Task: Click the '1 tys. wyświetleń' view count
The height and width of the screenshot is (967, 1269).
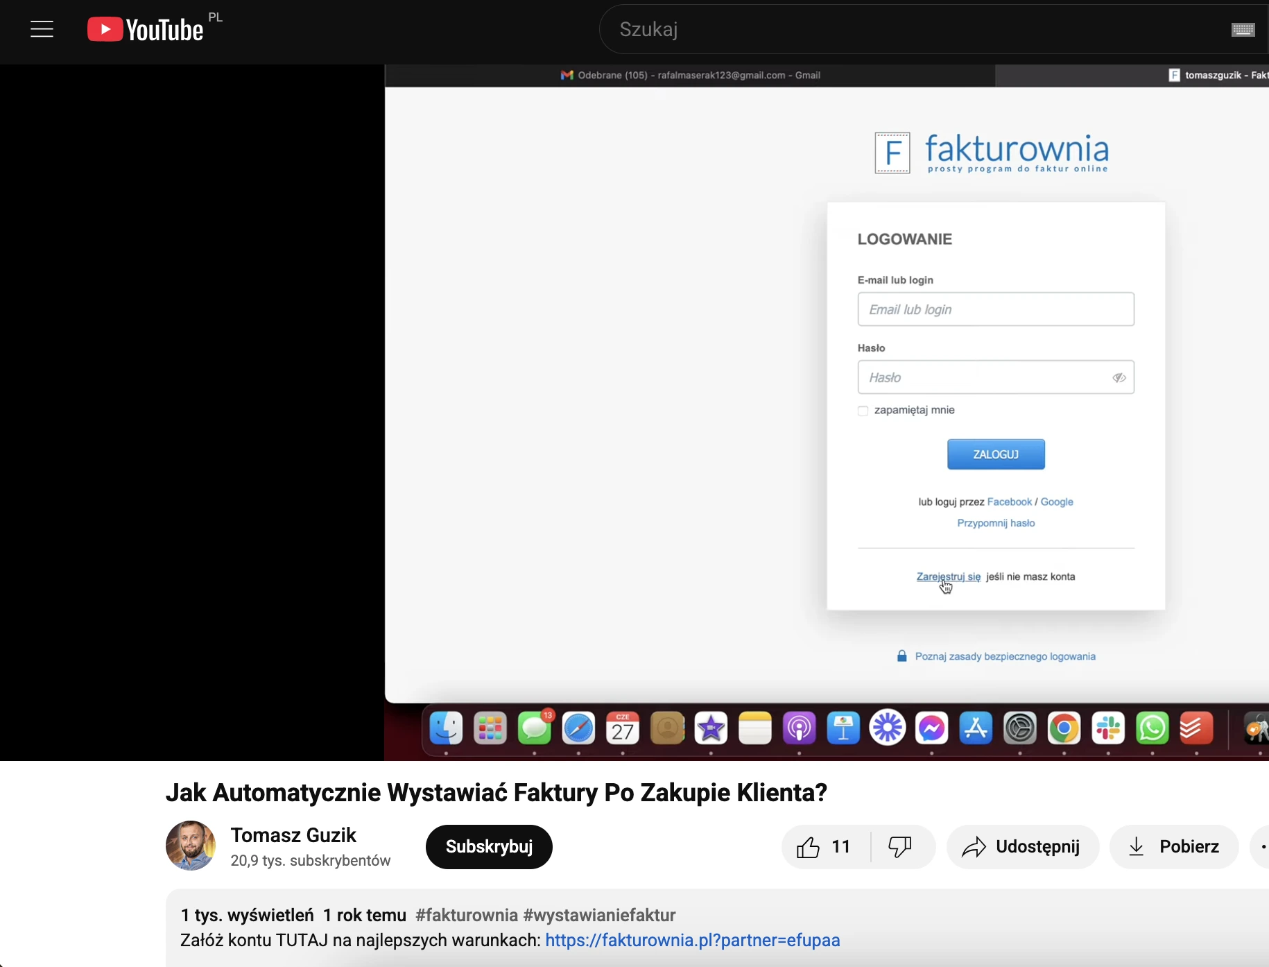Action: [x=248, y=915]
